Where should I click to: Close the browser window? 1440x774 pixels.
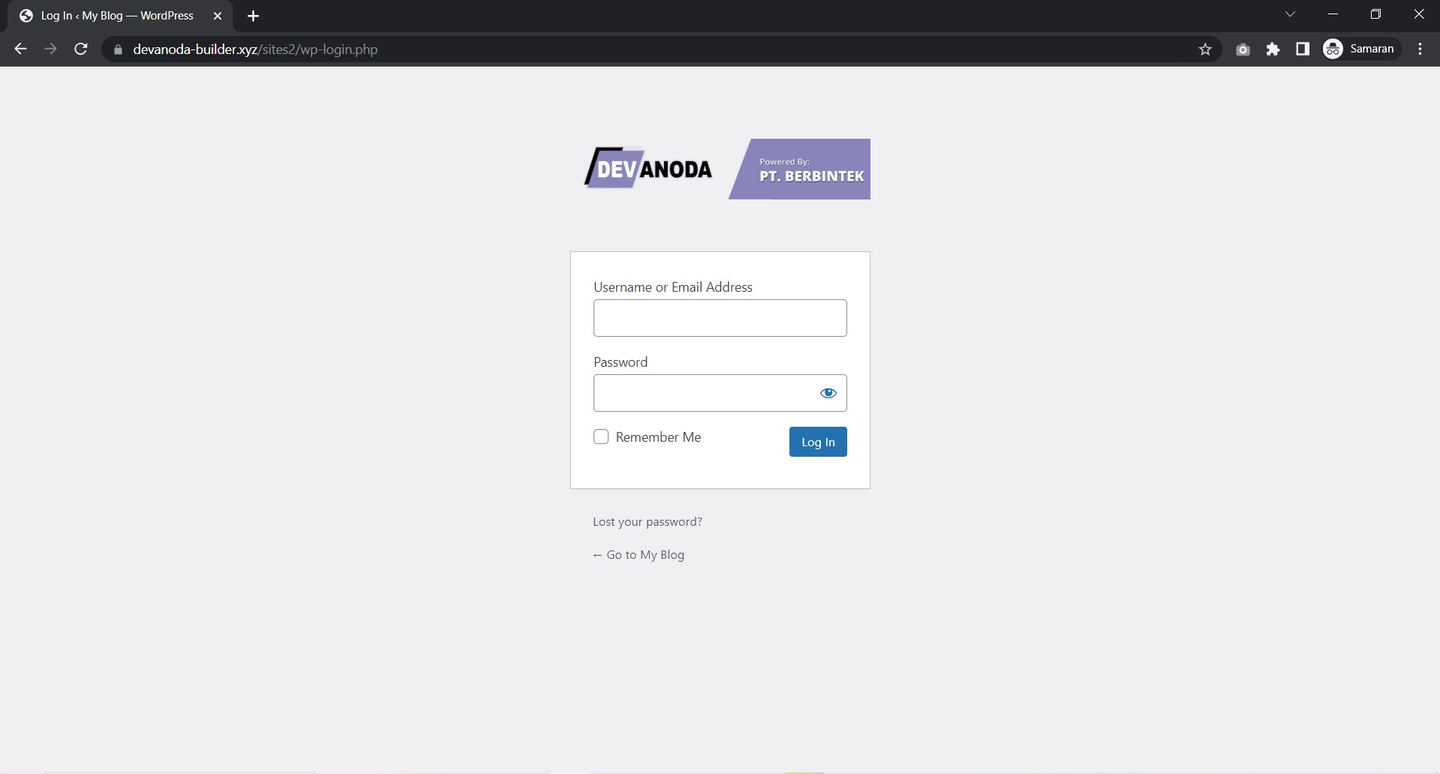[1418, 14]
